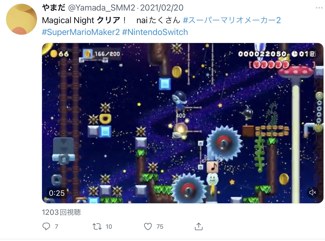325x241 pixels.
Task: Click the display name やまだ
Action: [x=54, y=8]
